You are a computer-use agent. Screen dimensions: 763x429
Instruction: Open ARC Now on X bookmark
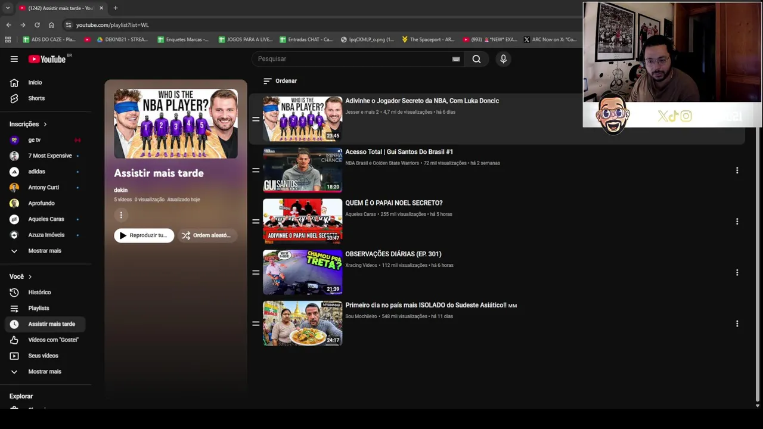coord(550,39)
